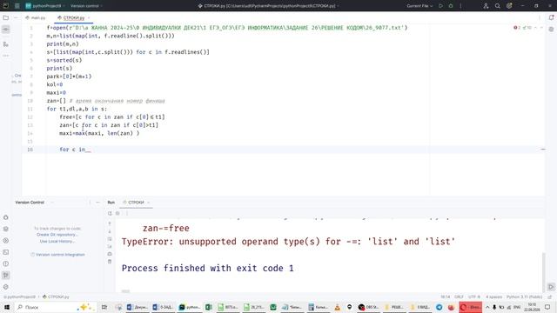This screenshot has width=557, height=313.
Task: Open the Database tool window icon
Action: pyautogui.click(x=551, y=30)
